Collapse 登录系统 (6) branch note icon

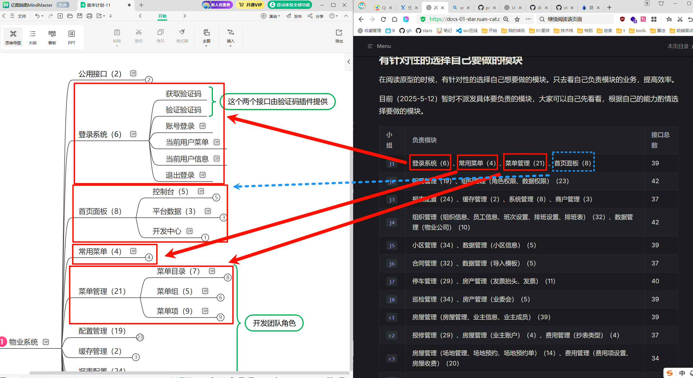pyautogui.click(x=133, y=134)
